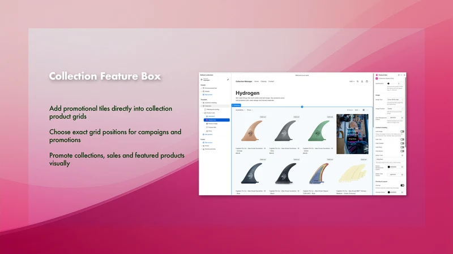Viewport: 453px width, 254px height.
Task: Click the orange surfboard fin product image
Action: click(x=251, y=131)
